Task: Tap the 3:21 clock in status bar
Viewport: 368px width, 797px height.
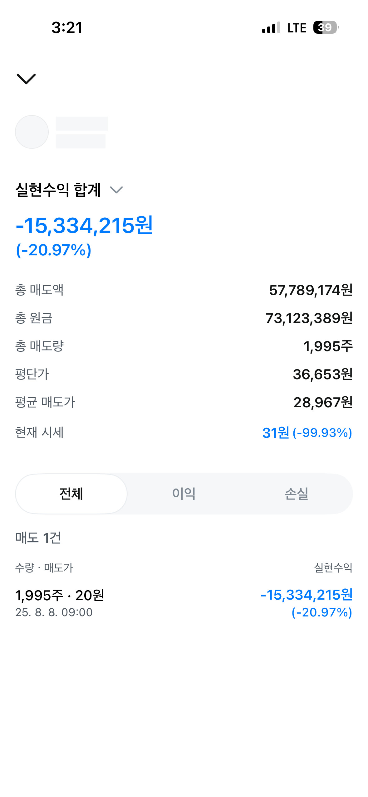Action: (67, 28)
